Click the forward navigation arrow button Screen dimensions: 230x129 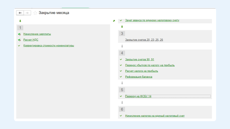point(27,13)
